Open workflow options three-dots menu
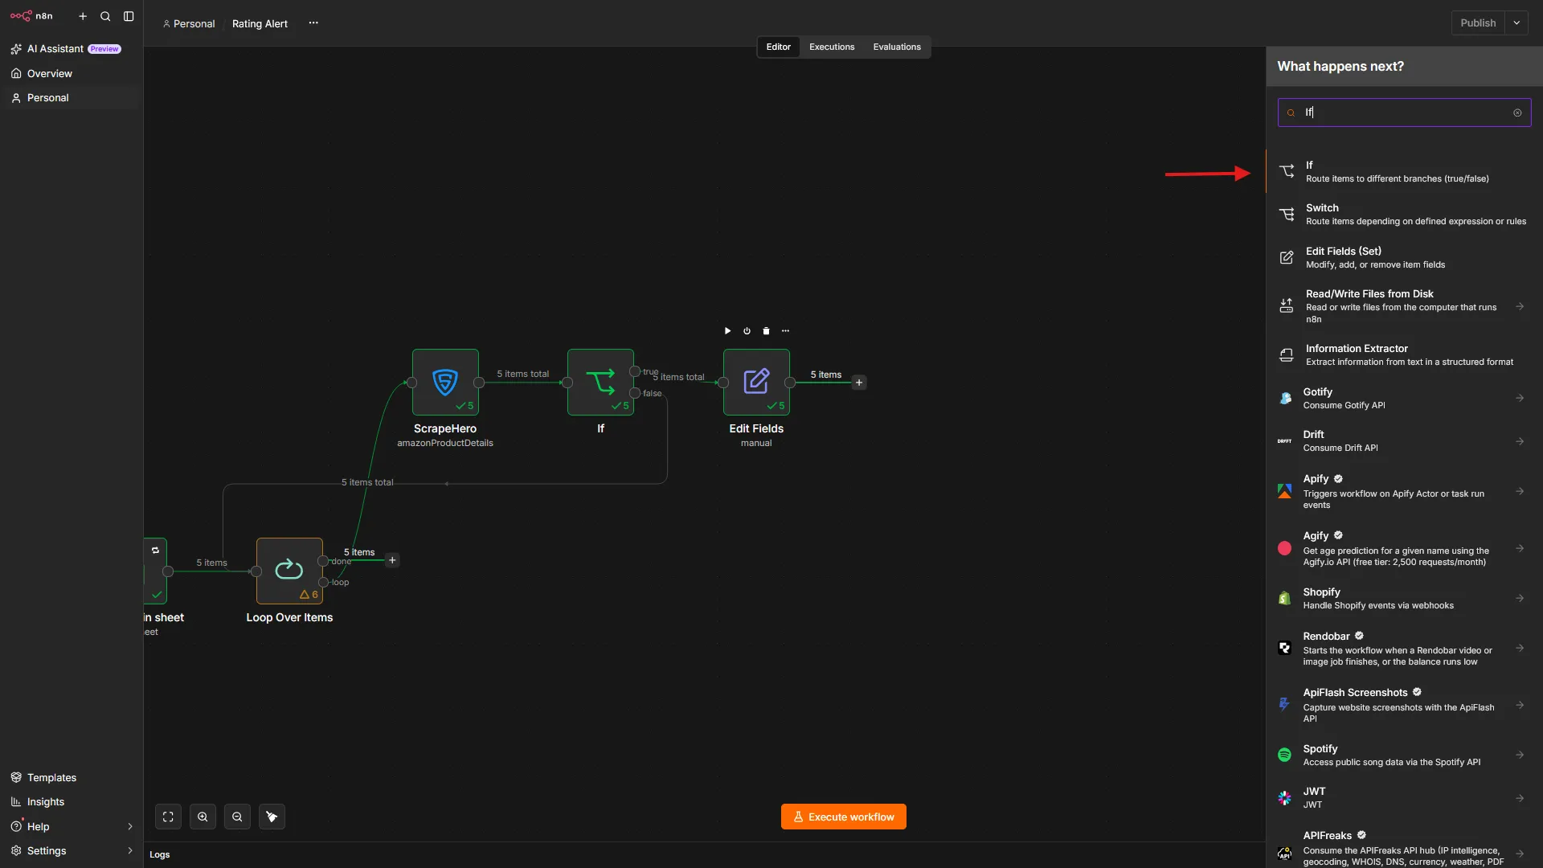This screenshot has height=868, width=1543. pyautogui.click(x=313, y=23)
